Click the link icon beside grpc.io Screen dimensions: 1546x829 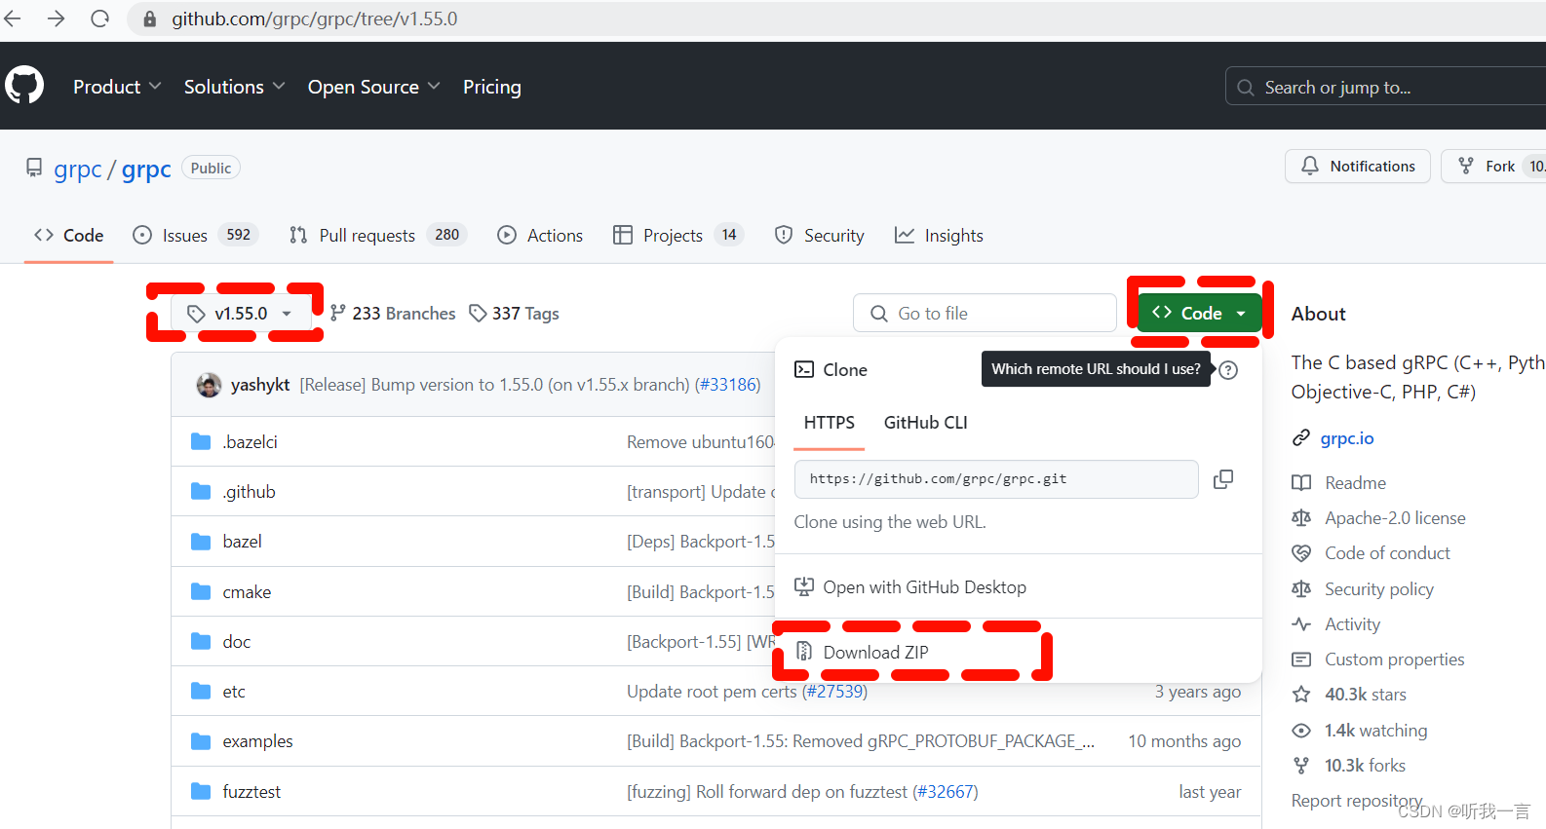point(1301,438)
